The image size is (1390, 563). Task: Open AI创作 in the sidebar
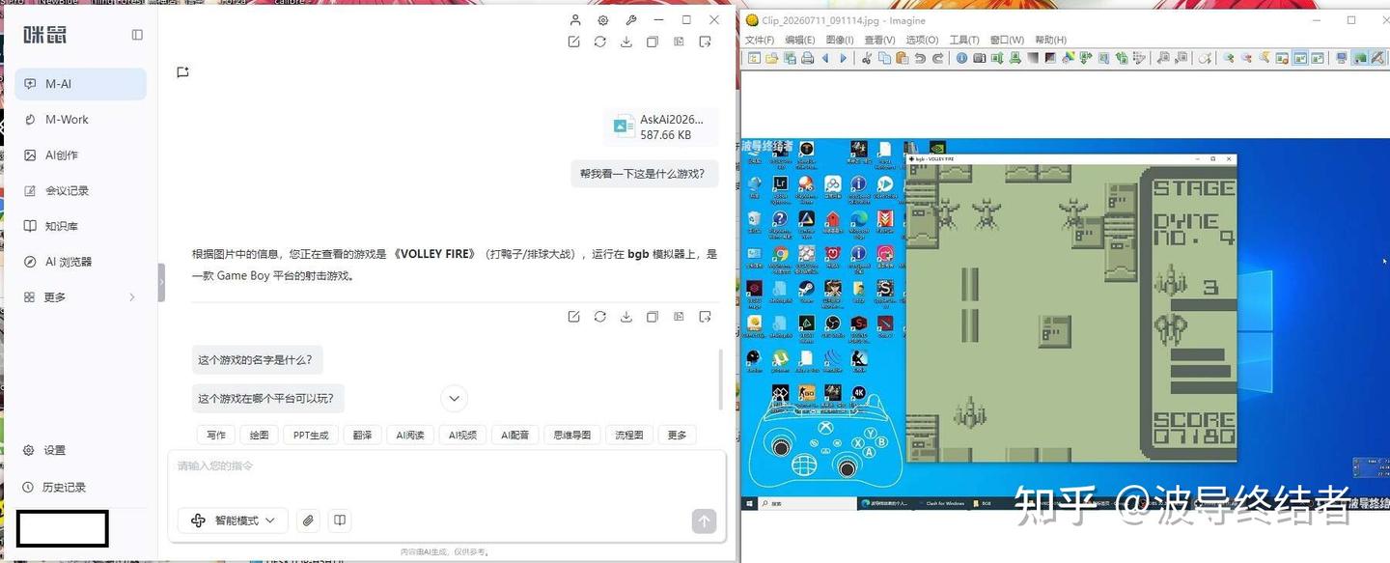point(80,155)
